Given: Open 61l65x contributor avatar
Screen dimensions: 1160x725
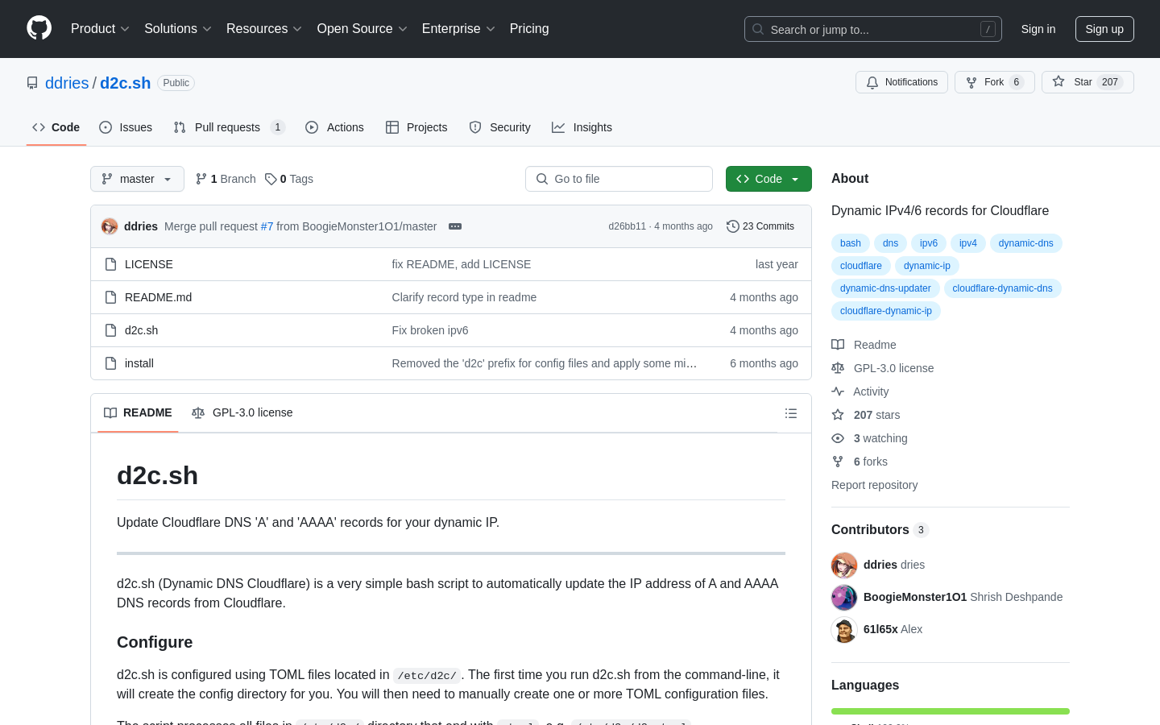Looking at the screenshot, I should point(844,629).
